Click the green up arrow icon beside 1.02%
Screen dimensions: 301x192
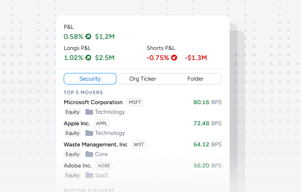coord(88,58)
